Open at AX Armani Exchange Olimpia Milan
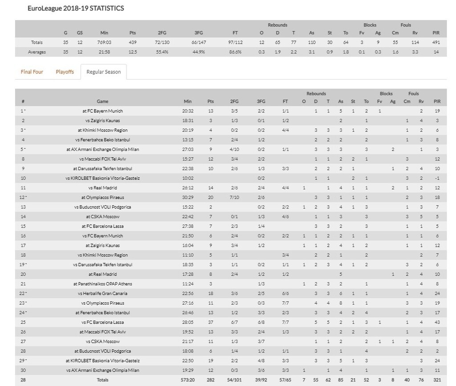The height and width of the screenshot is (386, 456). 103,150
